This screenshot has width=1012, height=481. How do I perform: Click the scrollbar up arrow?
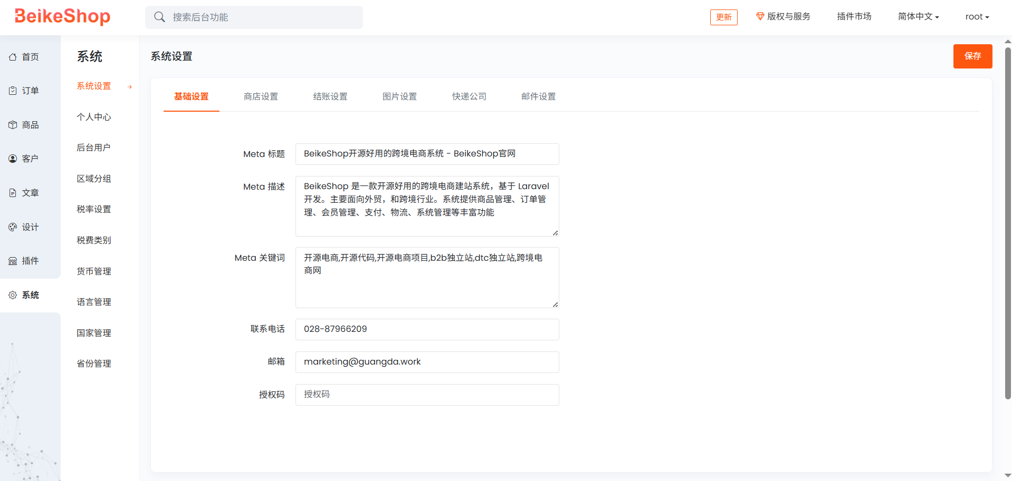pos(1008,41)
